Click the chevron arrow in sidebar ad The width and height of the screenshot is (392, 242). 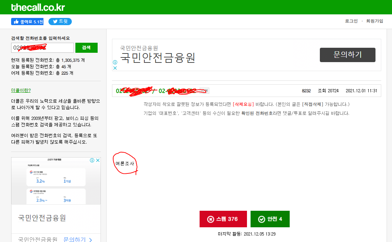pyautogui.click(x=90, y=240)
